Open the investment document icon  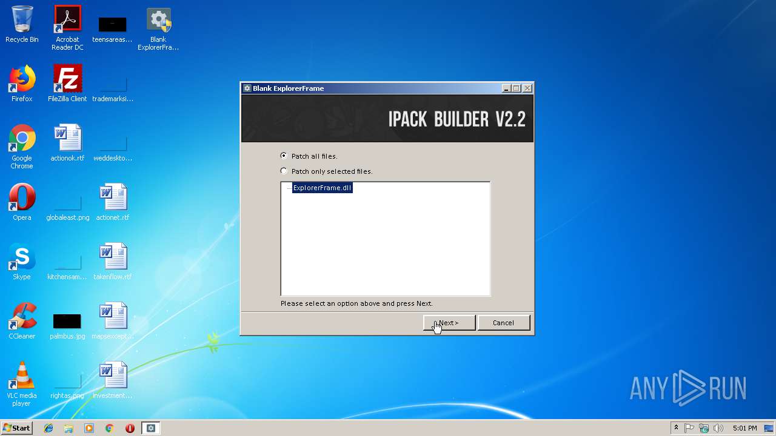112,381
